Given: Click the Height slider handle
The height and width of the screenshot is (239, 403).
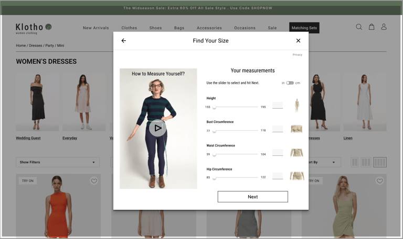Looking at the screenshot, I should click(x=214, y=107).
